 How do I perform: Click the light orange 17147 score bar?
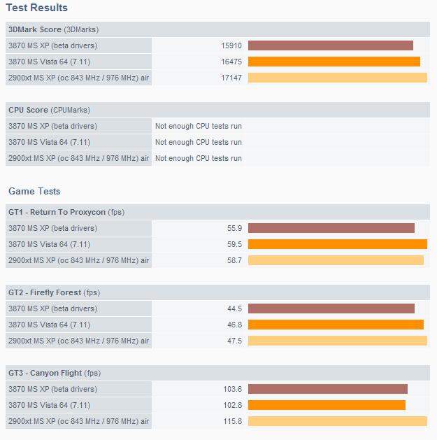337,78
